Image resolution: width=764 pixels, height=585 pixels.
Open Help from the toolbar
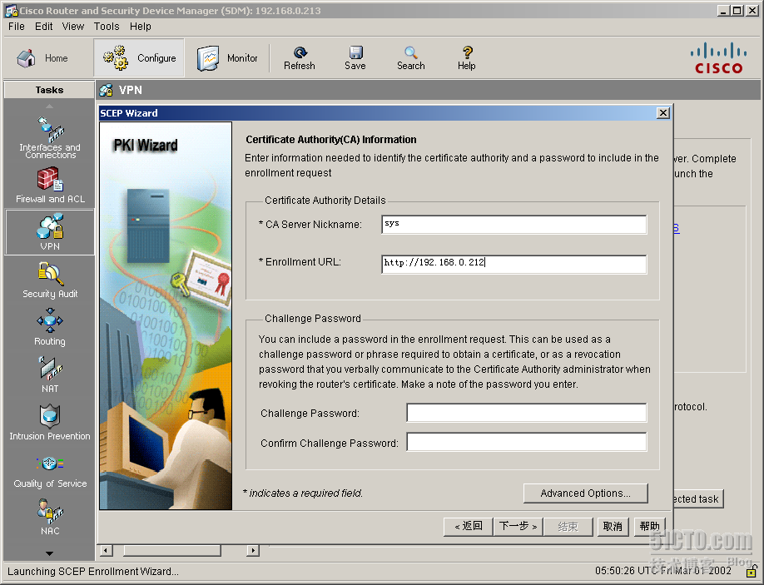click(x=466, y=58)
